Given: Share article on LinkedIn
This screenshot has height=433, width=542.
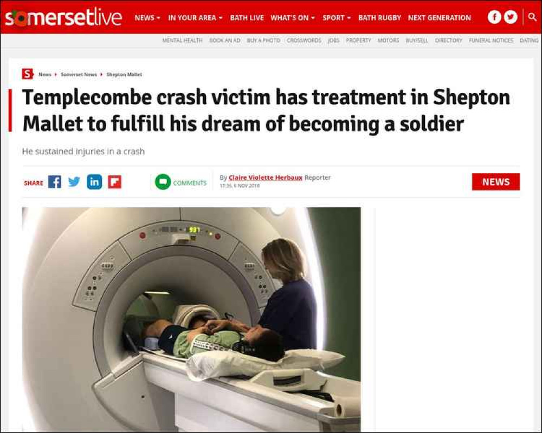Looking at the screenshot, I should click(x=94, y=182).
